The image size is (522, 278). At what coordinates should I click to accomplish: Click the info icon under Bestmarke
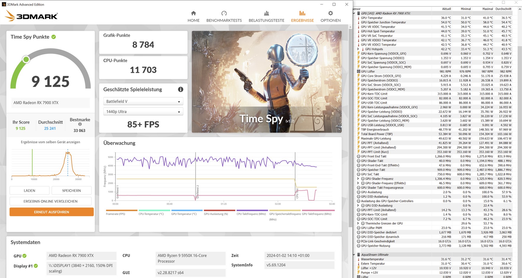pyautogui.click(x=80, y=124)
